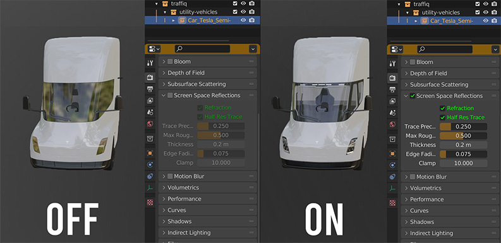This screenshot has height=243, width=501.
Task: Select World properties tab in left panel
Action: click(150, 123)
